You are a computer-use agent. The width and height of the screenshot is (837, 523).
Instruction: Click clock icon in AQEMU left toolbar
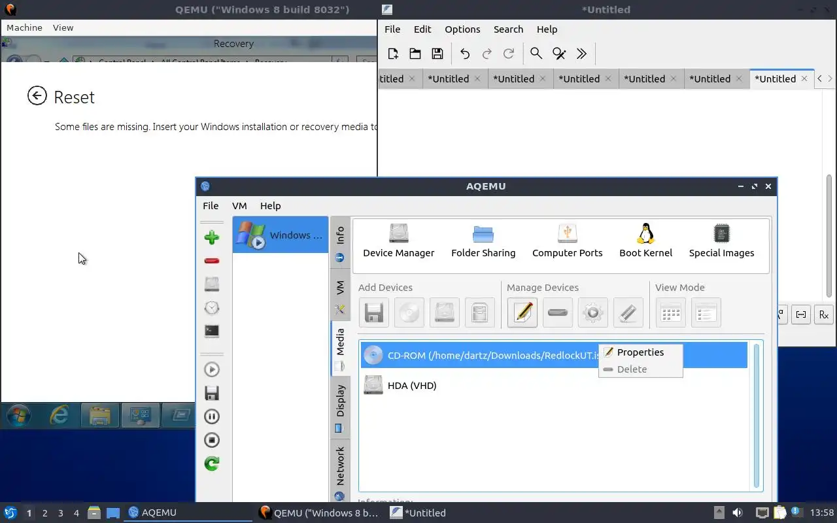point(211,307)
